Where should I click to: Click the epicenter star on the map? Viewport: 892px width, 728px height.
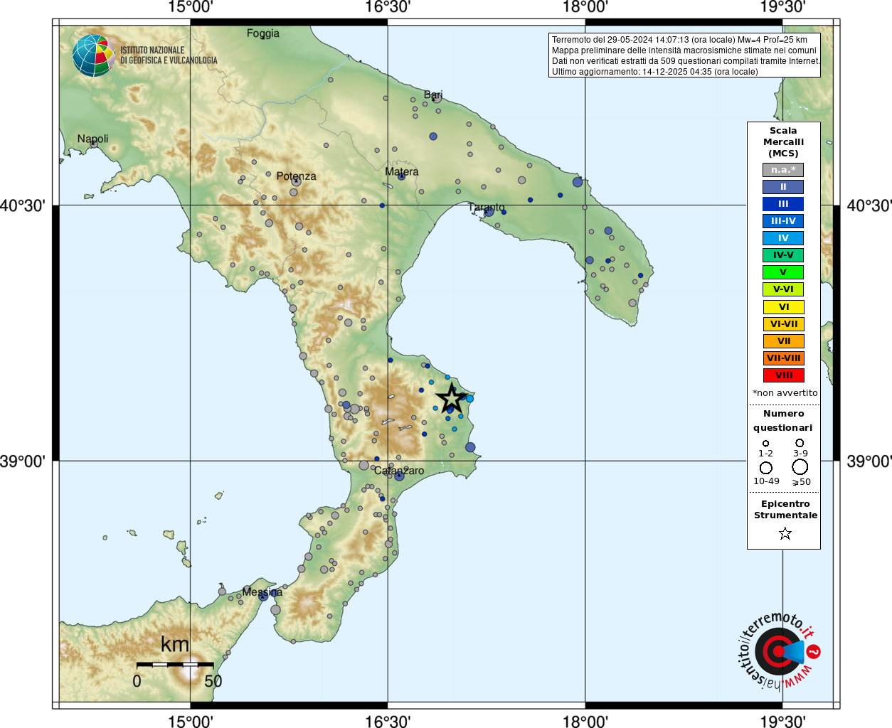click(x=451, y=399)
